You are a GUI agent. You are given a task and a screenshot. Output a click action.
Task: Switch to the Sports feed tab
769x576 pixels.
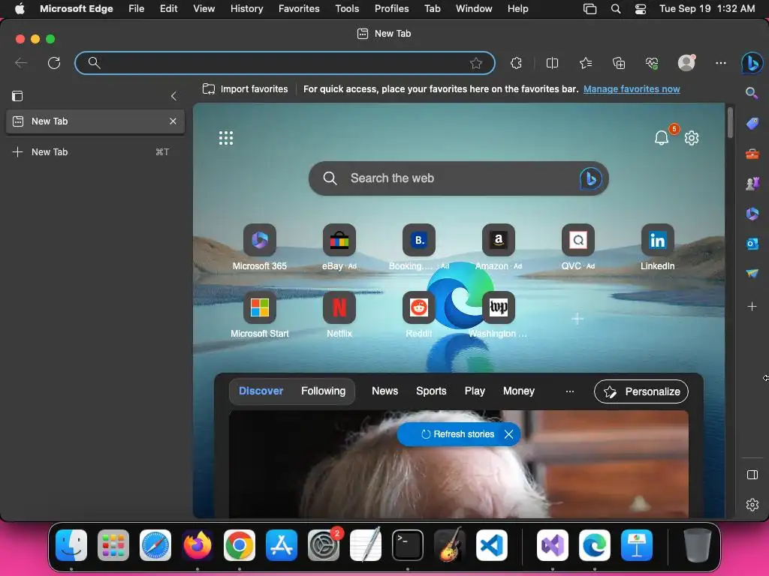[431, 391]
